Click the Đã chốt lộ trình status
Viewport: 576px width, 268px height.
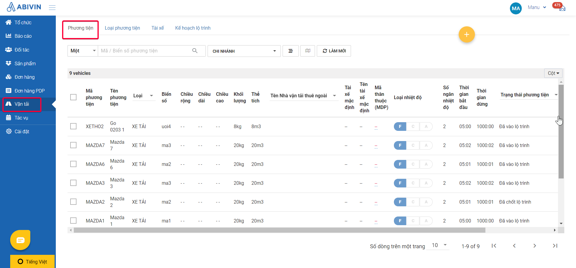point(515,202)
